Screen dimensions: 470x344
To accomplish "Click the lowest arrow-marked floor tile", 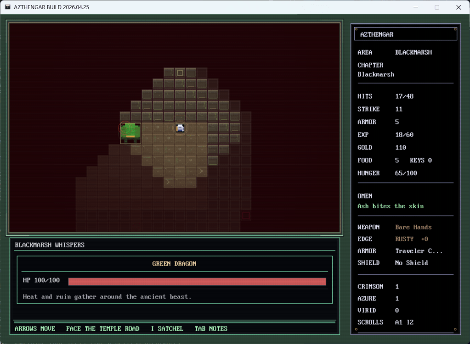I will (x=169, y=182).
